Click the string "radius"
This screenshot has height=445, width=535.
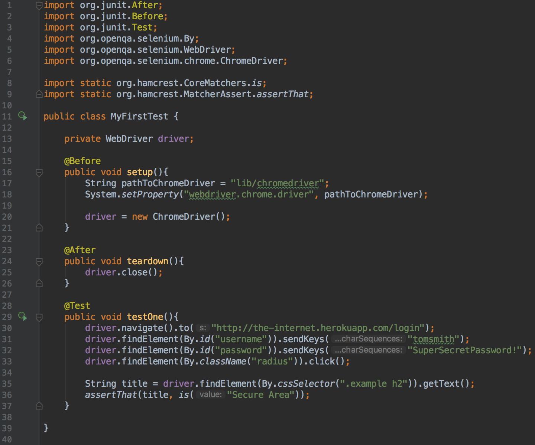point(272,361)
